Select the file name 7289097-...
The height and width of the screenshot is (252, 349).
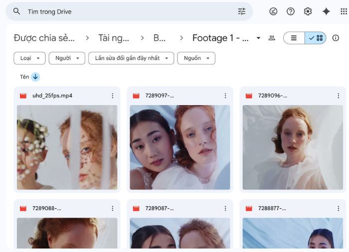tap(160, 96)
